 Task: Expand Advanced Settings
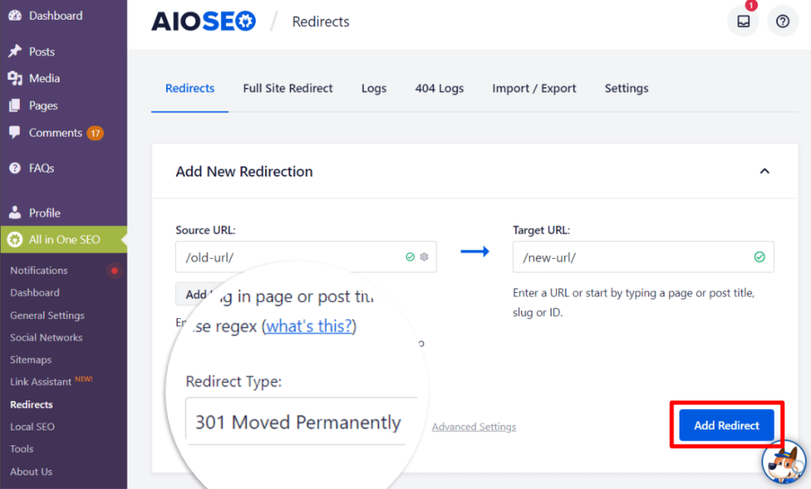coord(474,426)
